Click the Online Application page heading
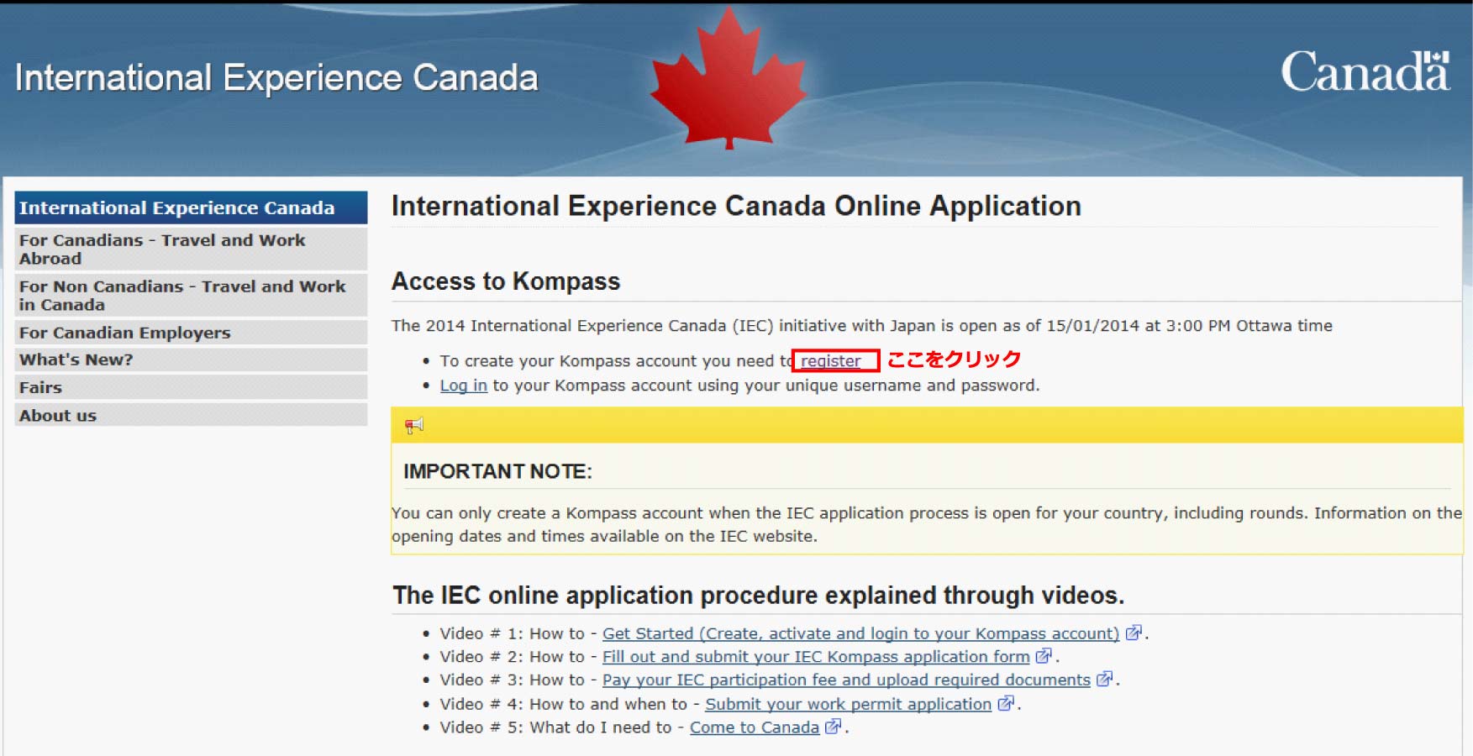Viewport: 1473px width, 756px height. point(736,206)
